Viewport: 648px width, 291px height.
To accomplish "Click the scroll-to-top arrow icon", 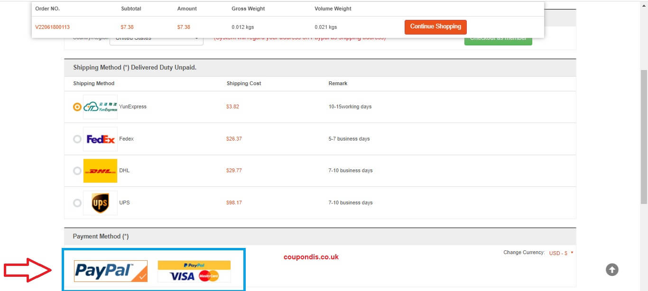I will pos(612,270).
